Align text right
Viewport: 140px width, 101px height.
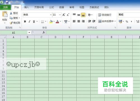pyautogui.click(x=83, y=21)
